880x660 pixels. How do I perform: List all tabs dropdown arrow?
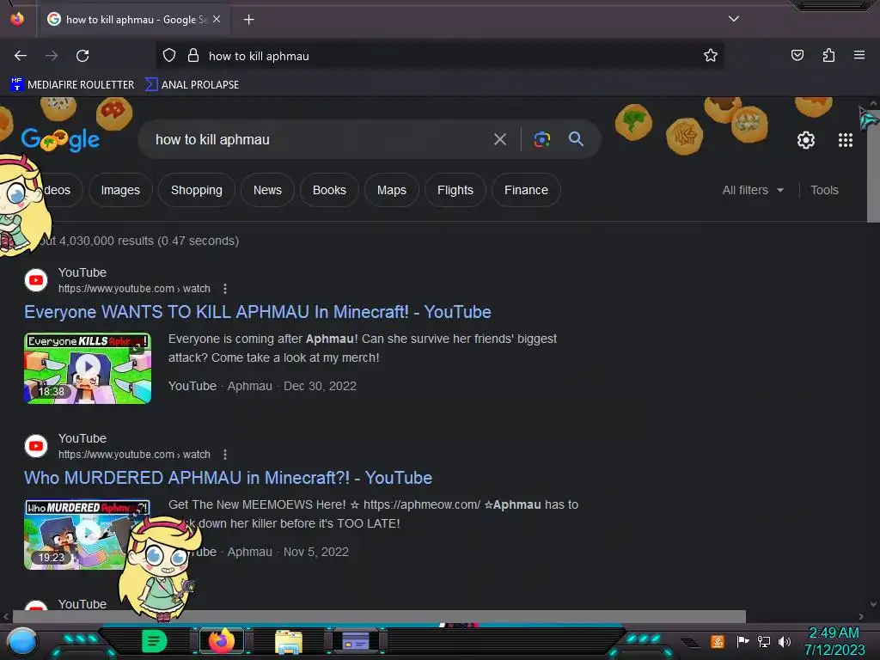(734, 19)
